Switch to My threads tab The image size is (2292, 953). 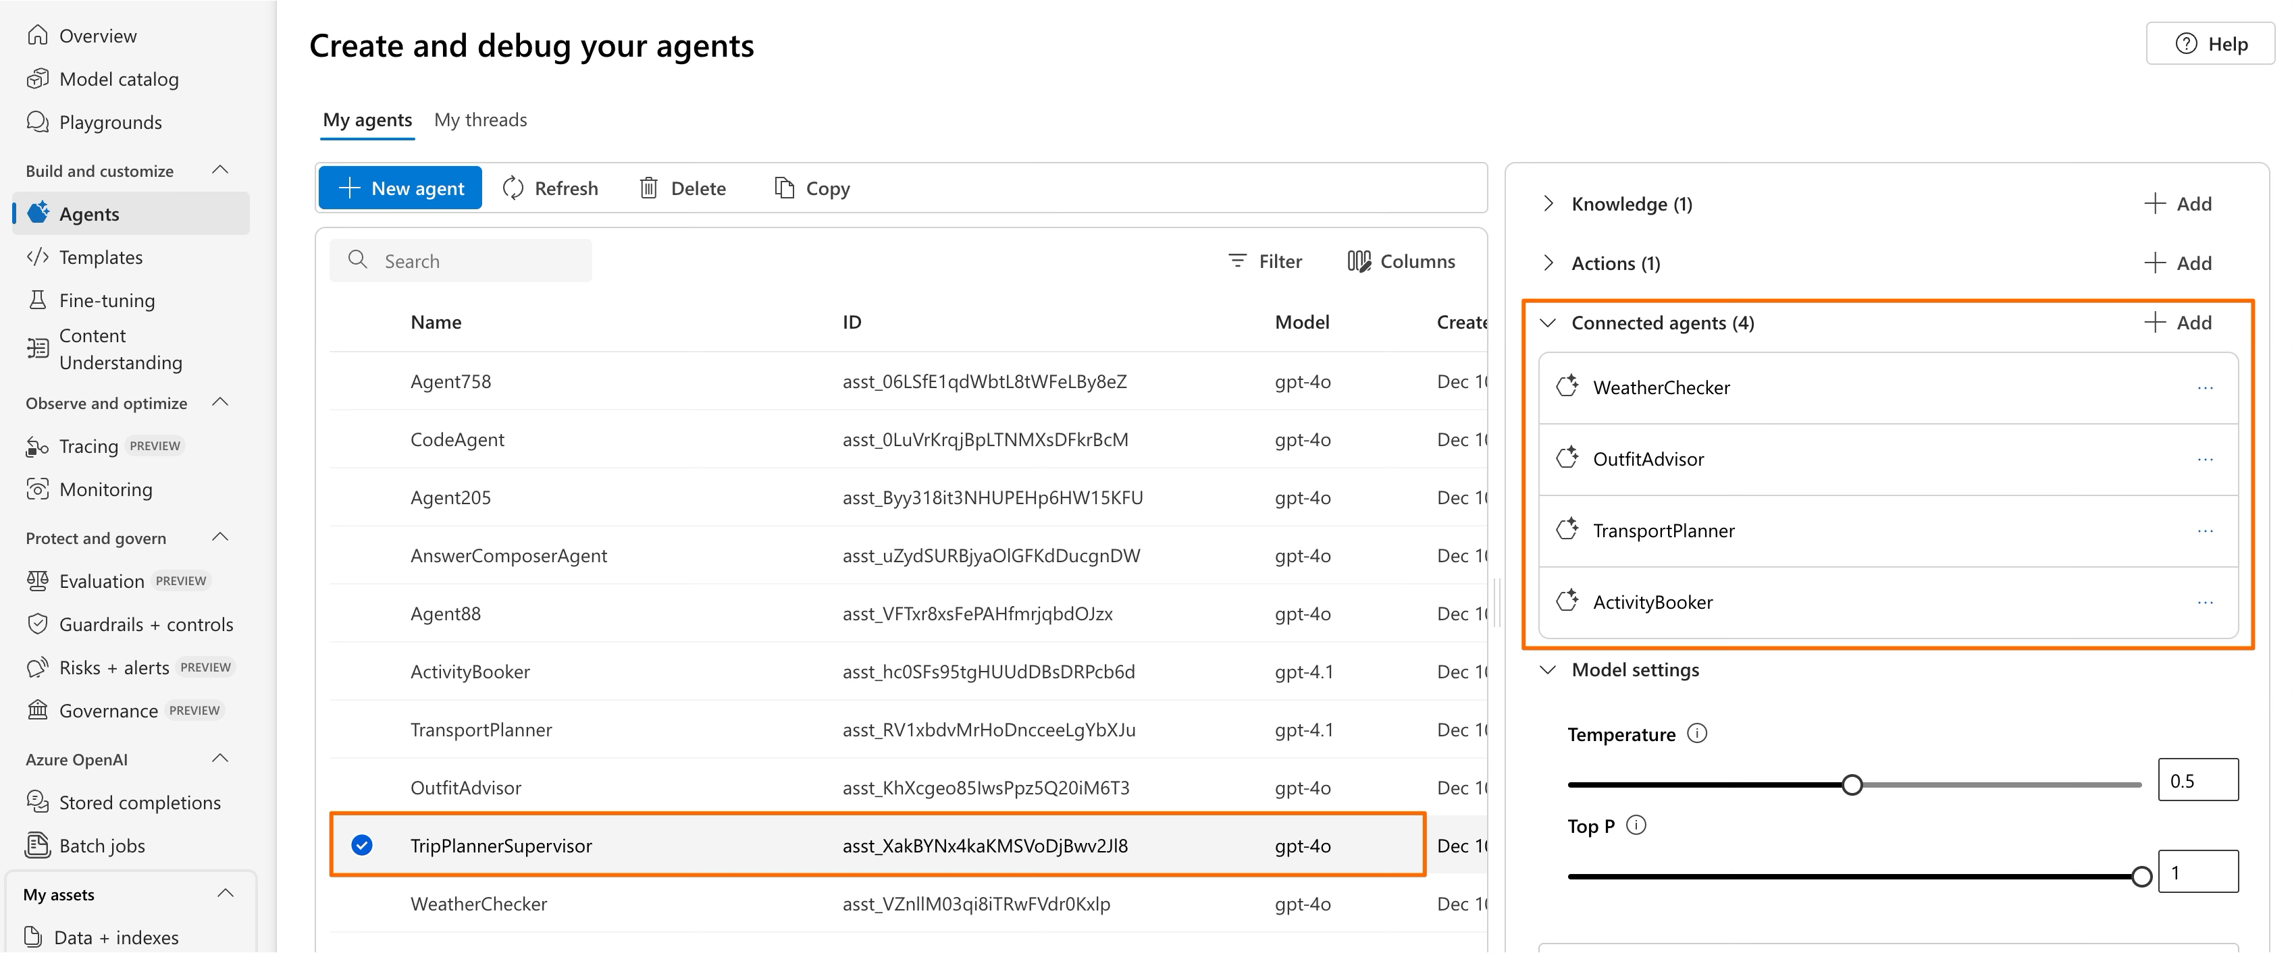pos(480,120)
